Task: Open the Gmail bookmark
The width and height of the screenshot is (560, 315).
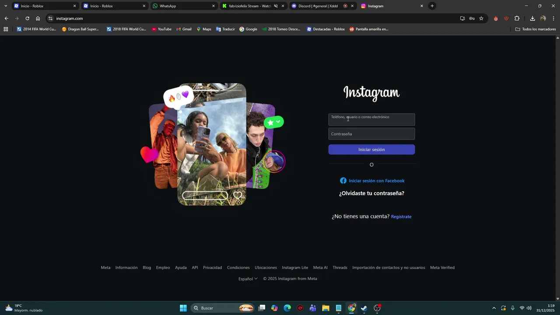Action: (184, 29)
